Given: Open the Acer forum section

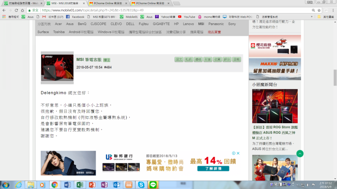Looking at the screenshot, I should (x=58, y=24).
